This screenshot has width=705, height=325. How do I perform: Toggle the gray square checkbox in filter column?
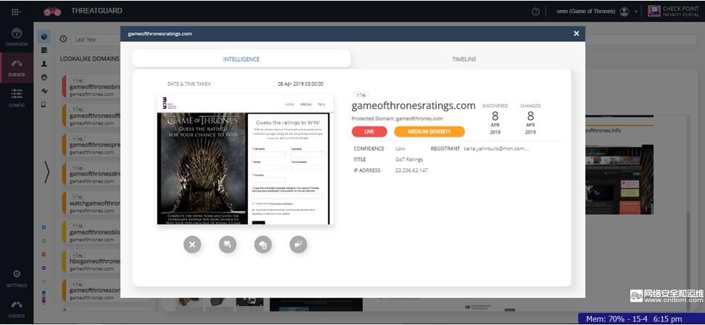pyautogui.click(x=44, y=281)
